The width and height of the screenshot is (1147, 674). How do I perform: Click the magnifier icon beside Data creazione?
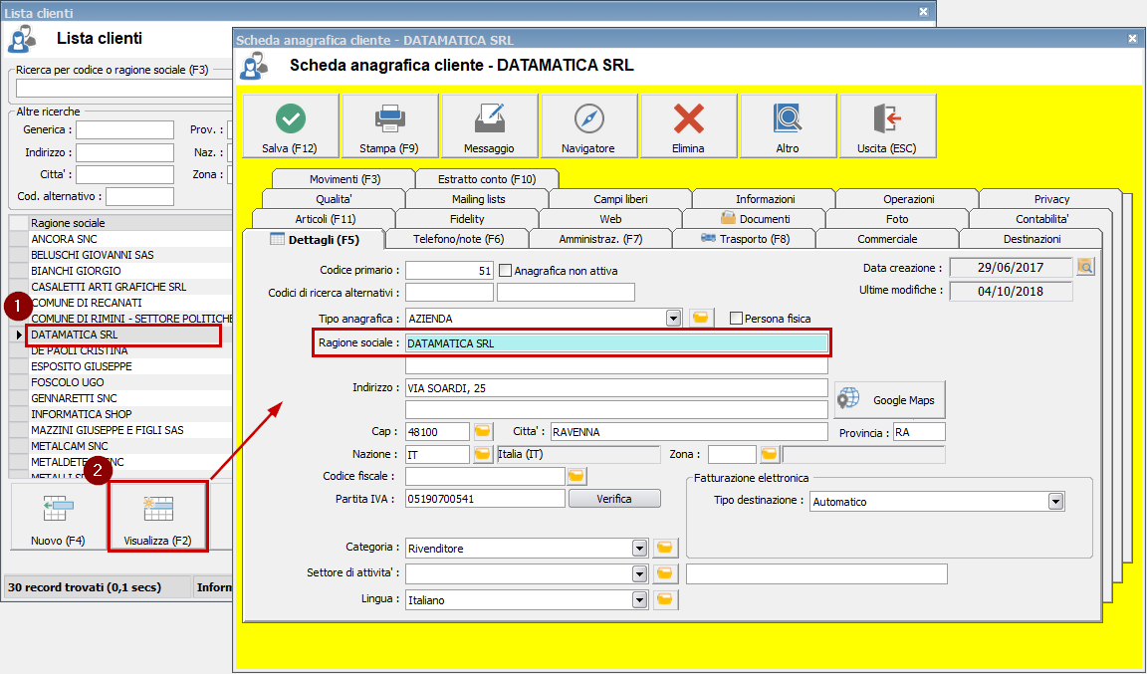pos(1085,267)
